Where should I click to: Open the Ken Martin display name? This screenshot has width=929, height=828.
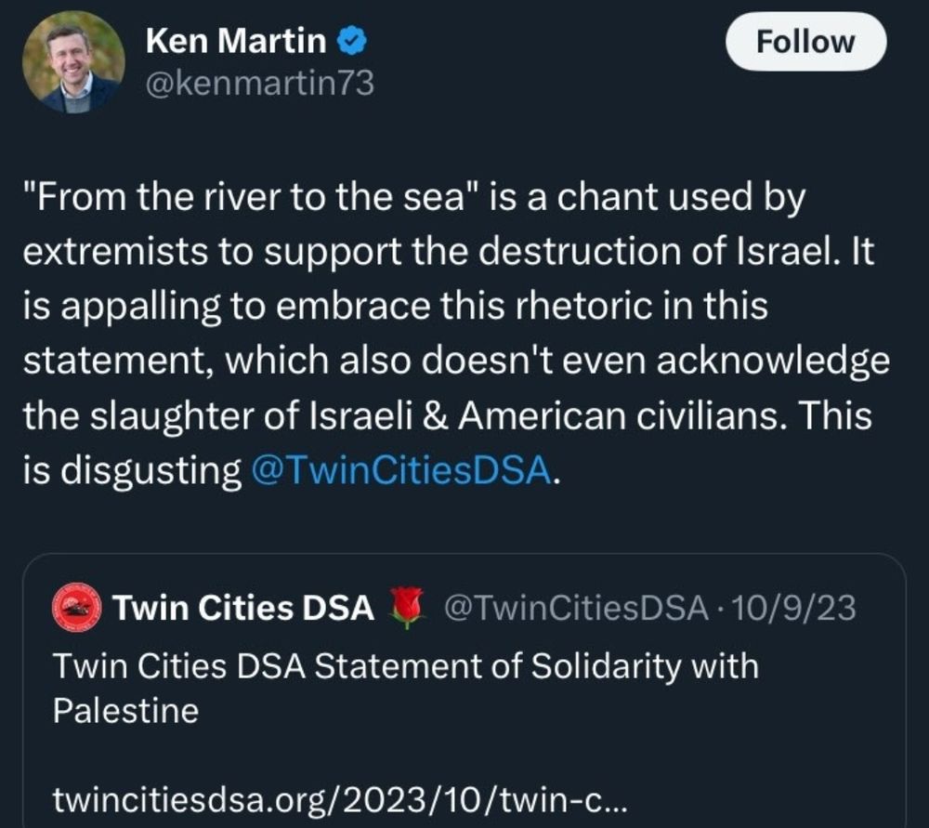[236, 42]
